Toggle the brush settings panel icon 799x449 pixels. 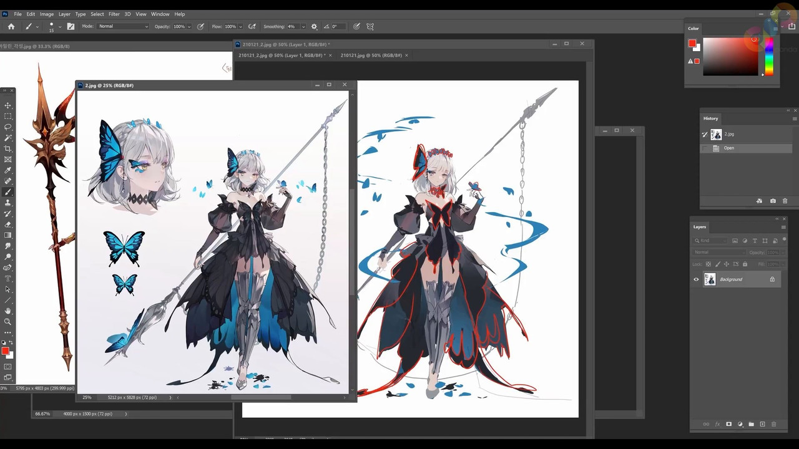(x=71, y=26)
